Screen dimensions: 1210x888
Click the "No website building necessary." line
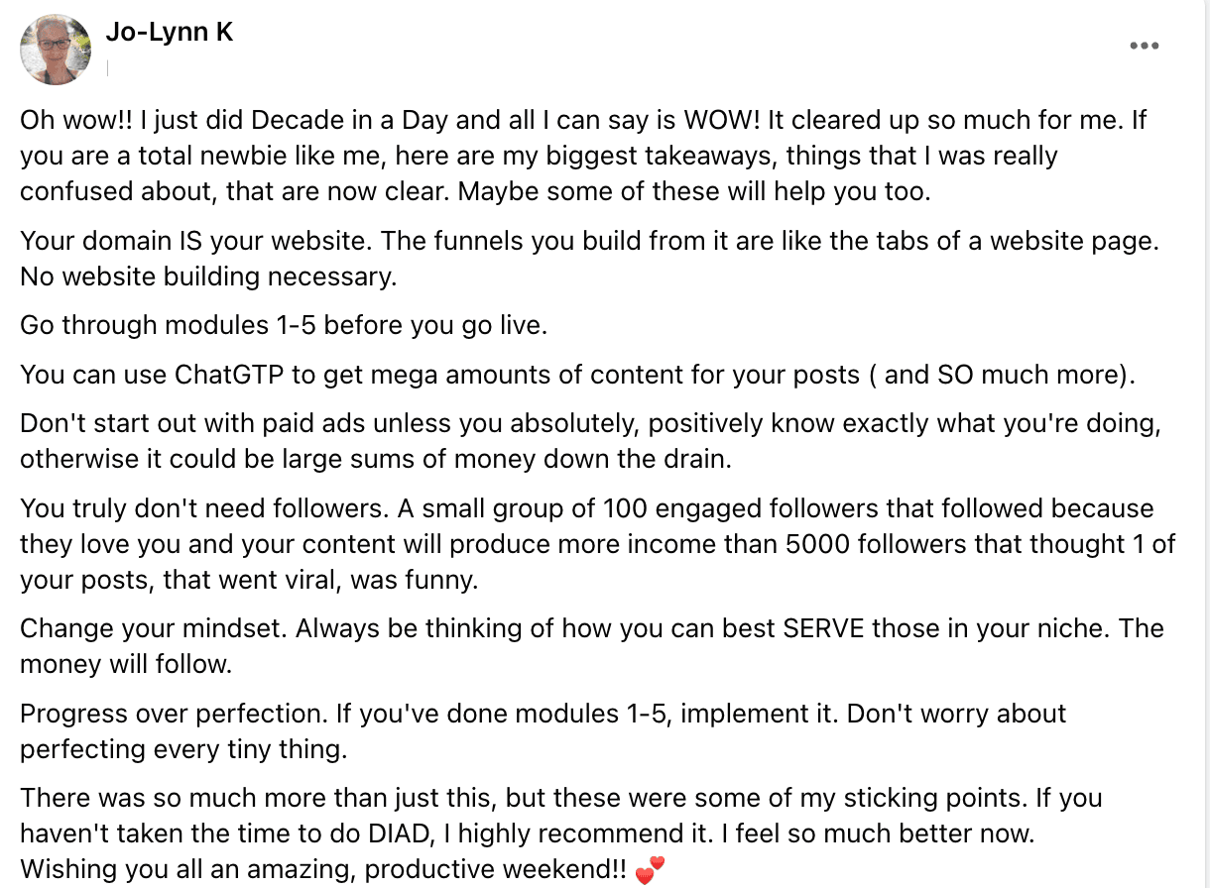[x=208, y=277]
